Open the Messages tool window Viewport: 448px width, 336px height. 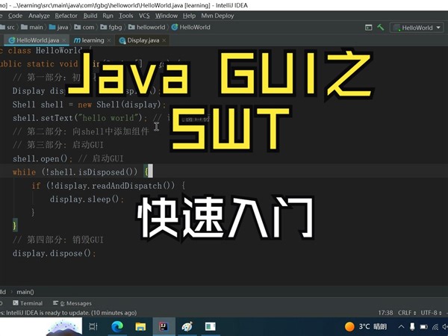[72, 303]
